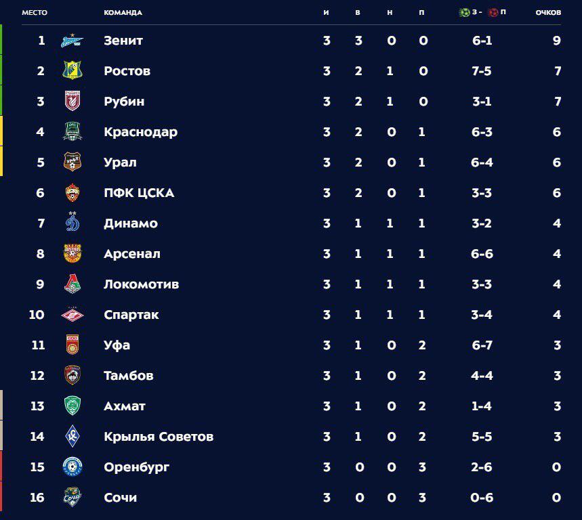Click the Rostov club crest
582x520 pixels.
point(72,70)
